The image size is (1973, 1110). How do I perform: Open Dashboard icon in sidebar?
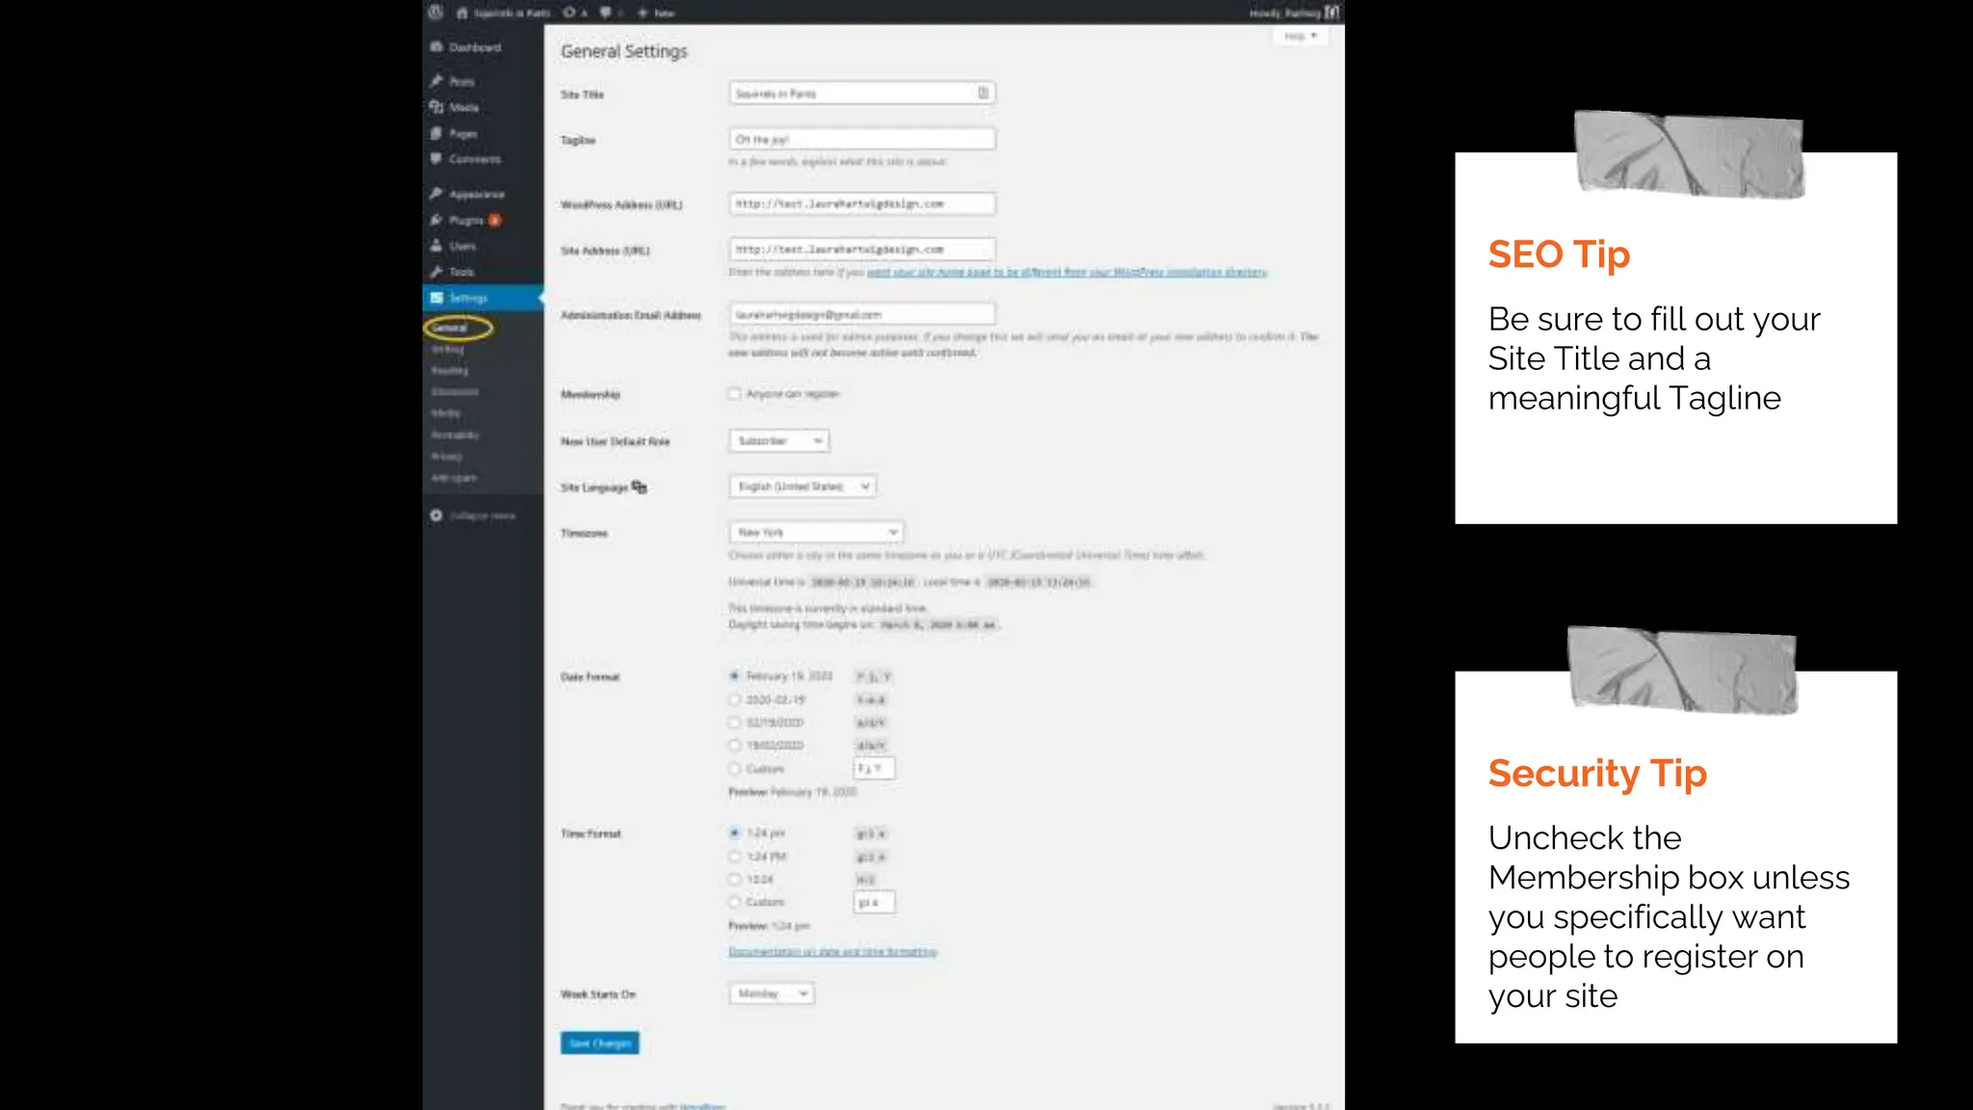pos(436,46)
